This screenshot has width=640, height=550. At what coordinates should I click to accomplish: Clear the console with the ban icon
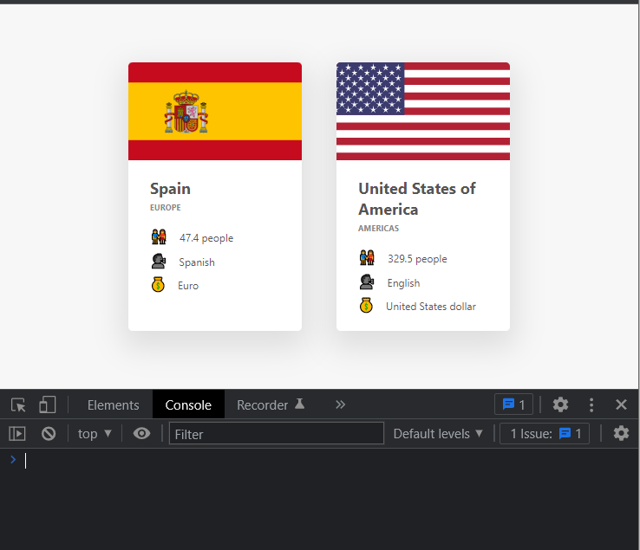click(49, 433)
